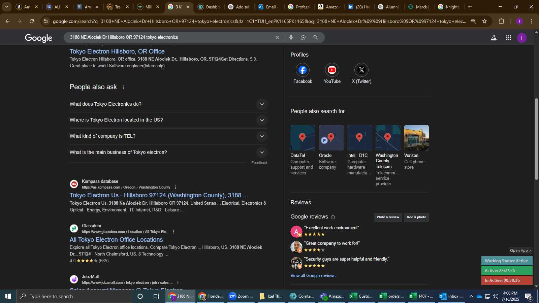Image resolution: width=539 pixels, height=303 pixels.
Task: Click the Chrome address bar URL
Action: click(259, 21)
